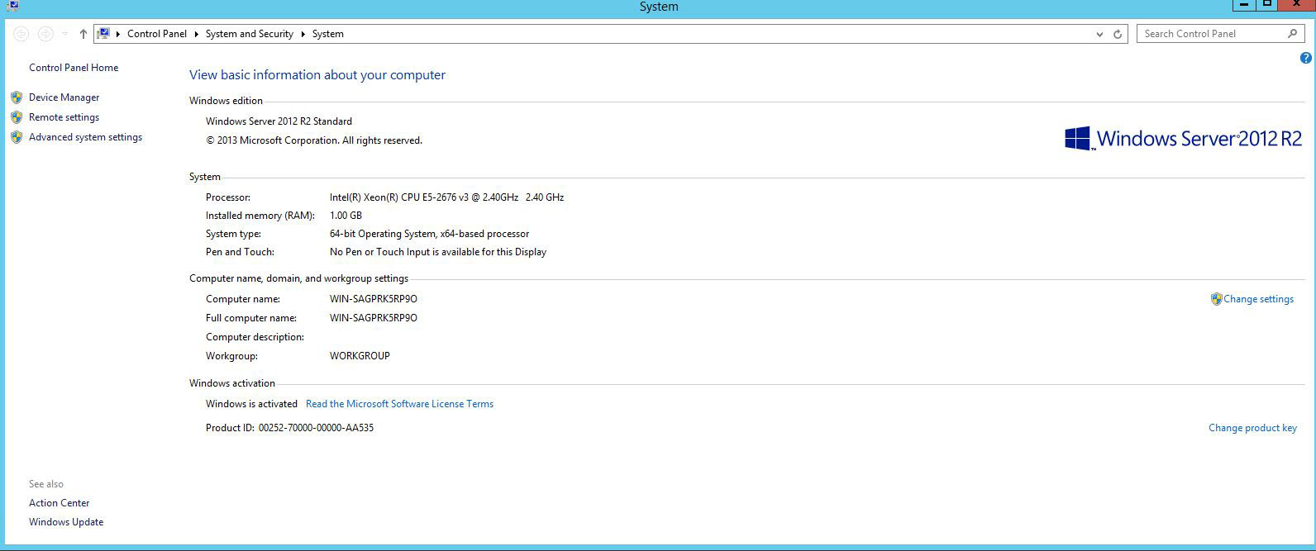Open Remote settings link

[x=64, y=117]
